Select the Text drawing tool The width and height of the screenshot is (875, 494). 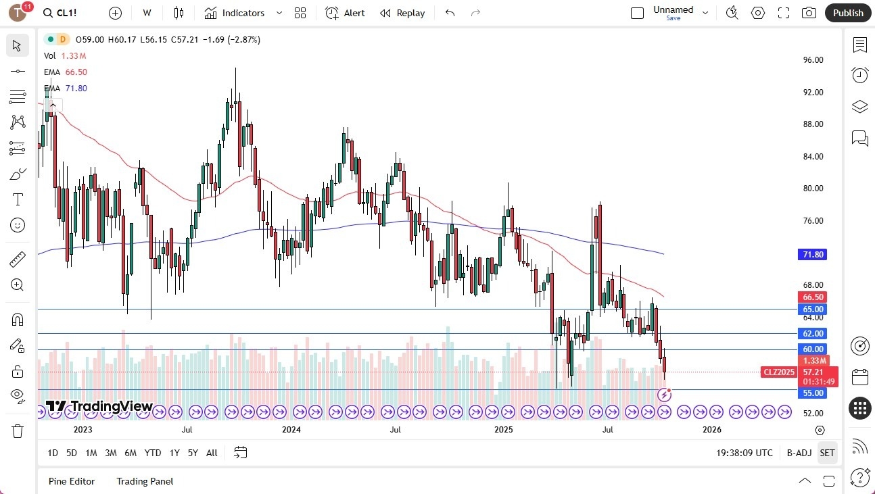coord(17,199)
